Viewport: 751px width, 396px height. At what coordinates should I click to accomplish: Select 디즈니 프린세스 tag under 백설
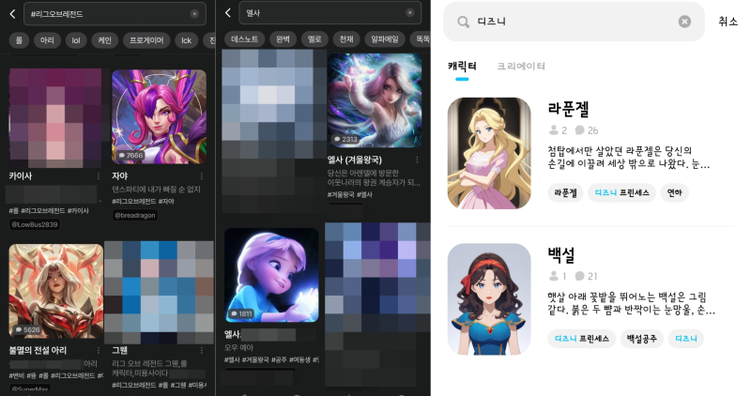pos(581,339)
